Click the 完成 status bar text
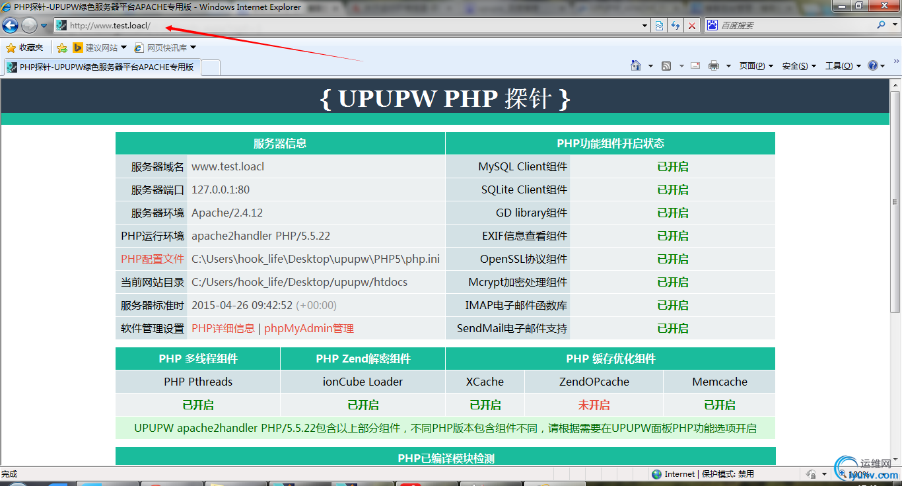Image resolution: width=902 pixels, height=486 pixels. (9, 474)
